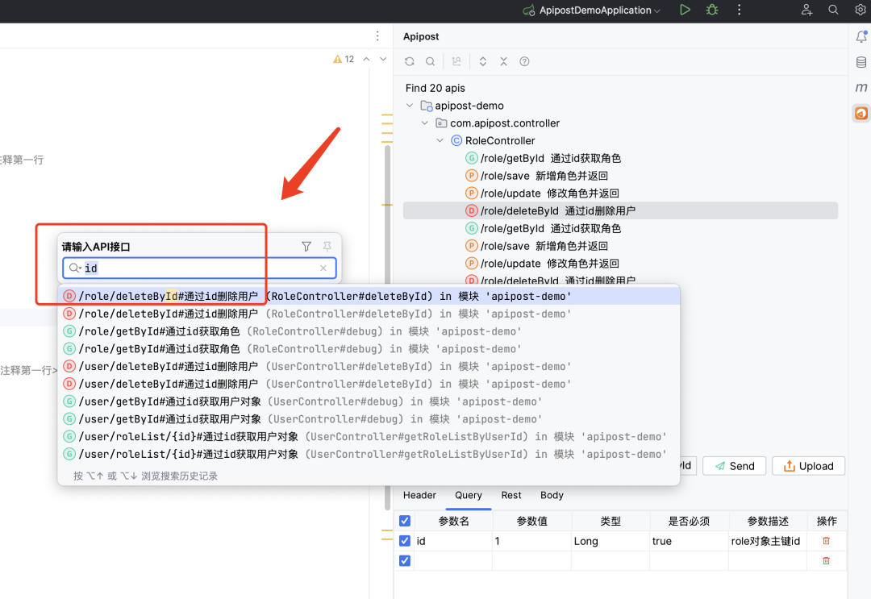Jump to the next highlighted problem with the down chevron

[383, 59]
